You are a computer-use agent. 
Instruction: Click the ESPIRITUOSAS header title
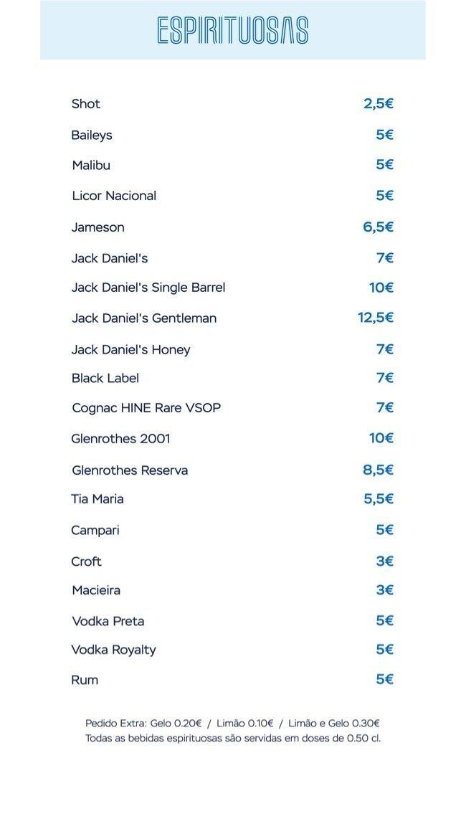[232, 31]
